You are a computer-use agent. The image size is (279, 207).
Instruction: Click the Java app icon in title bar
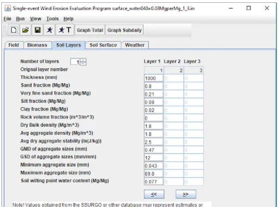click(8, 8)
